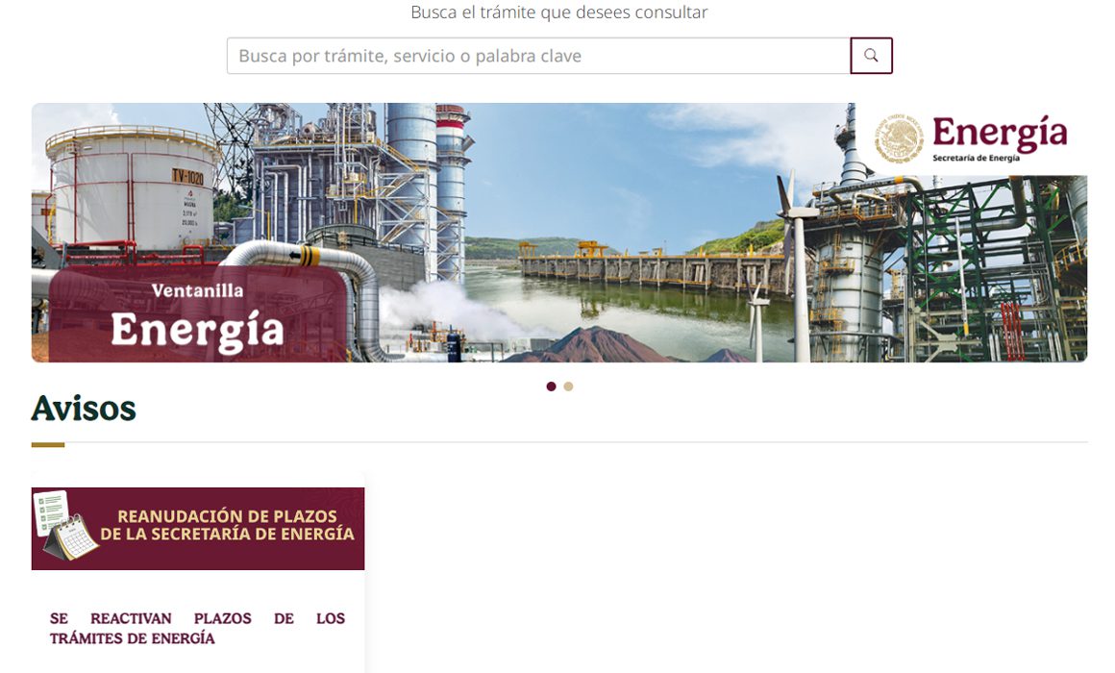Screen dimensions: 1115x673
Task: Click the black arrow marking on the pipe
Action: click(294, 255)
